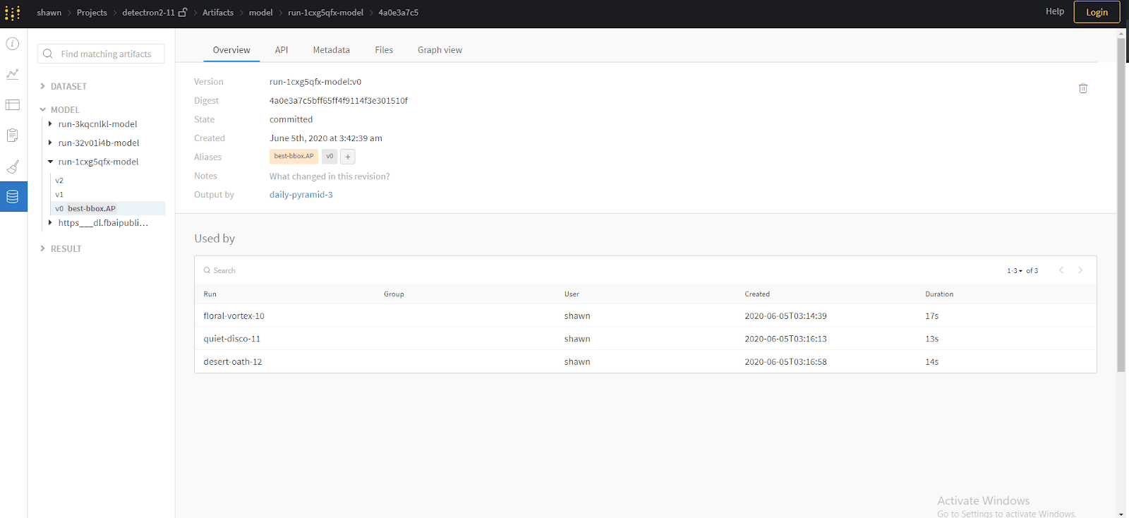The width and height of the screenshot is (1129, 518).
Task: Select the artifacts database icon in sidebar
Action: coord(13,197)
